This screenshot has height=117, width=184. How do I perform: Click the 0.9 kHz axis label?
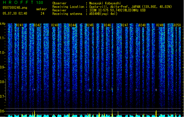tap(2, 67)
